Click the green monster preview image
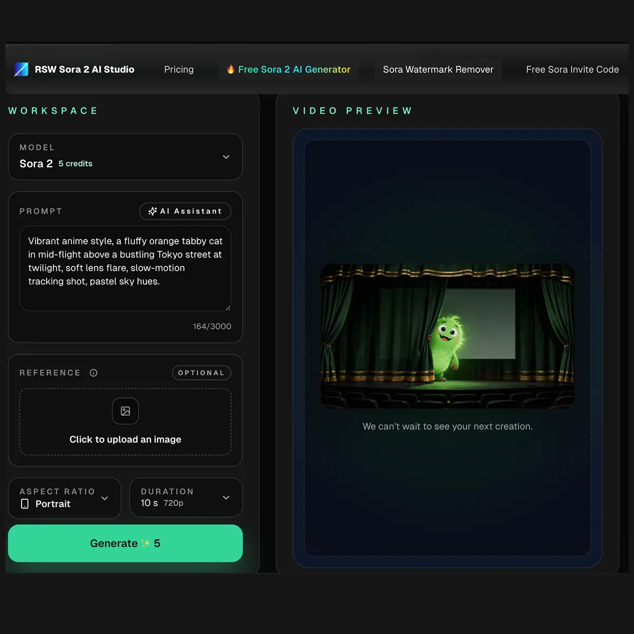This screenshot has height=634, width=634. pyautogui.click(x=447, y=335)
